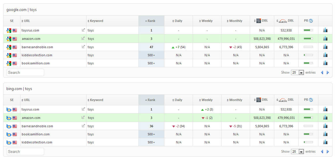
Task: Click the Search field under Google table
Action: click(x=25, y=72)
